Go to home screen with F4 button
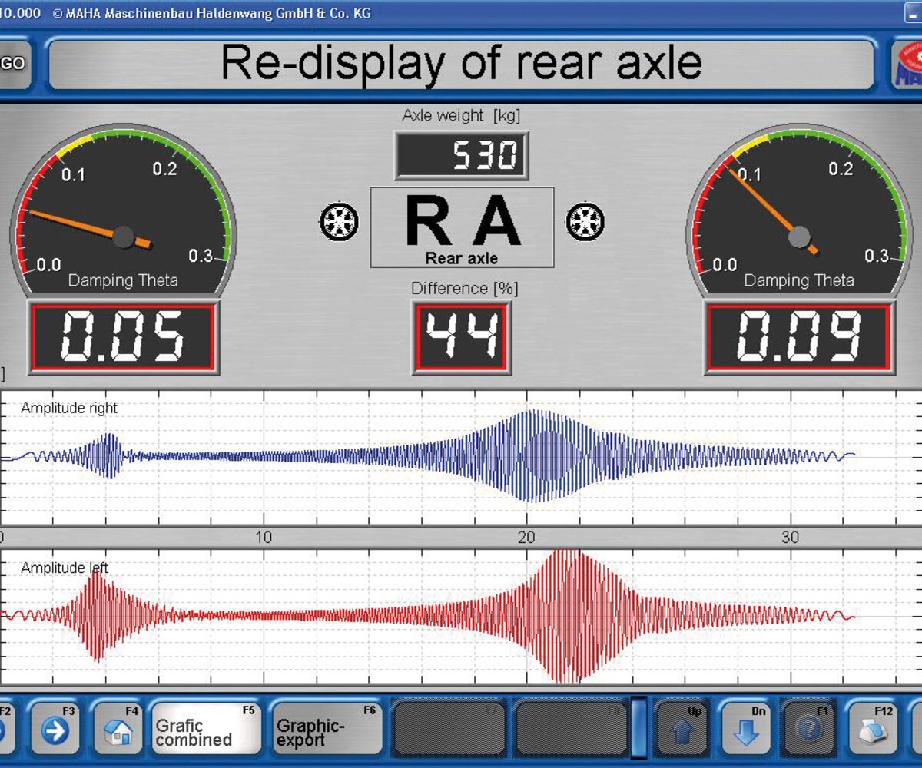The image size is (922, 768). click(x=118, y=730)
